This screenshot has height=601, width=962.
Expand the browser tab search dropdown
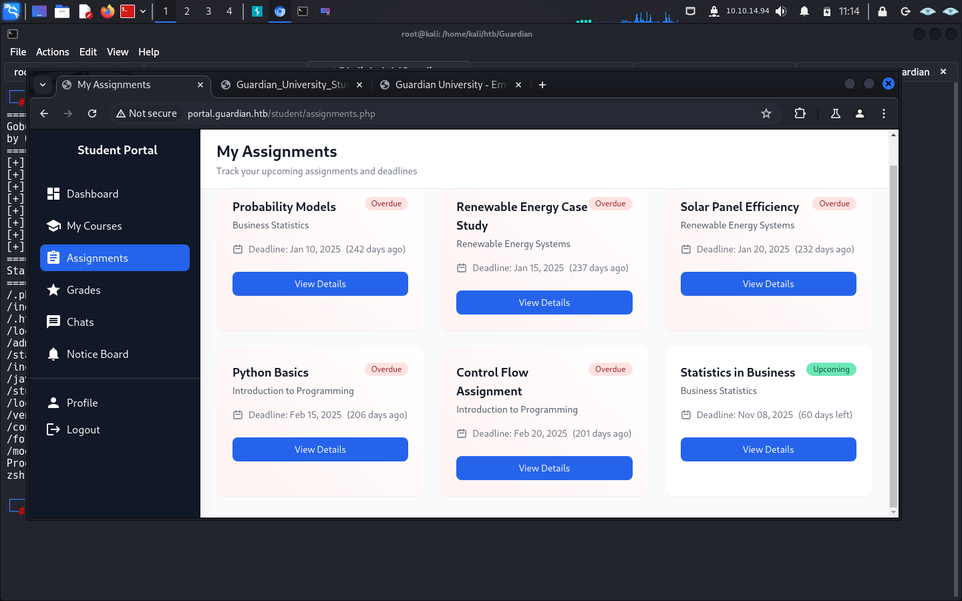pos(43,85)
